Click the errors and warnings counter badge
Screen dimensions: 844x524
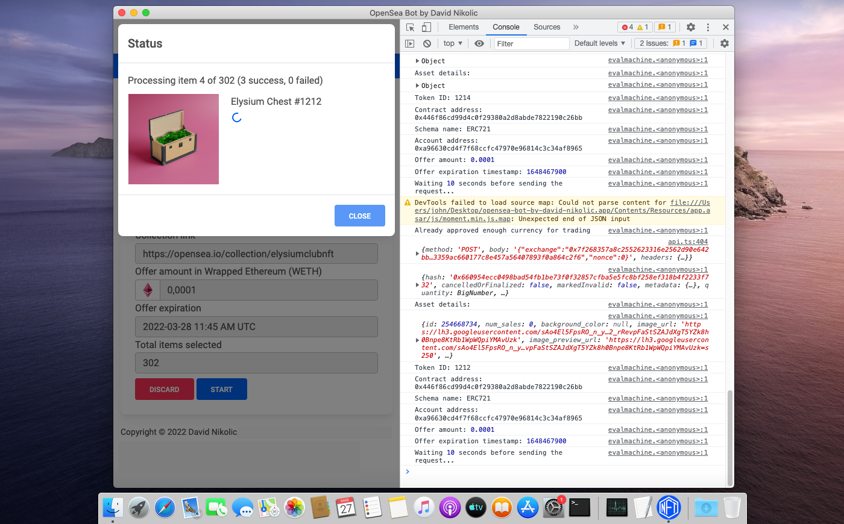pos(635,27)
